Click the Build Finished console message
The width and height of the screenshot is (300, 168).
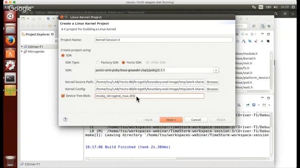click(127, 147)
